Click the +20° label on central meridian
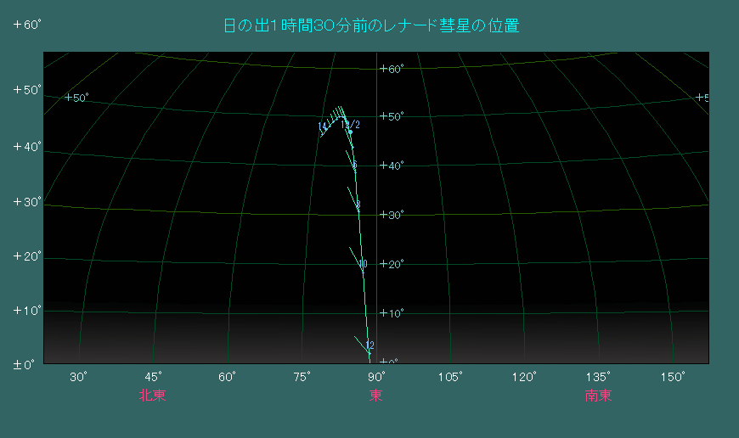Screen dimensions: 739x438 (394, 265)
